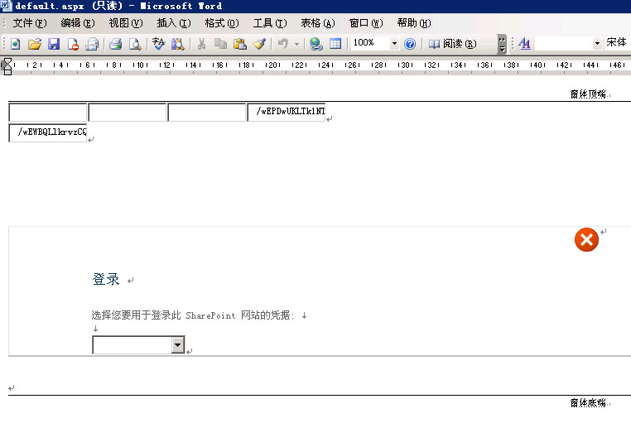Image resolution: width=631 pixels, height=447 pixels.
Task: Click the SharePoint credentials prompt text
Action: (x=193, y=315)
